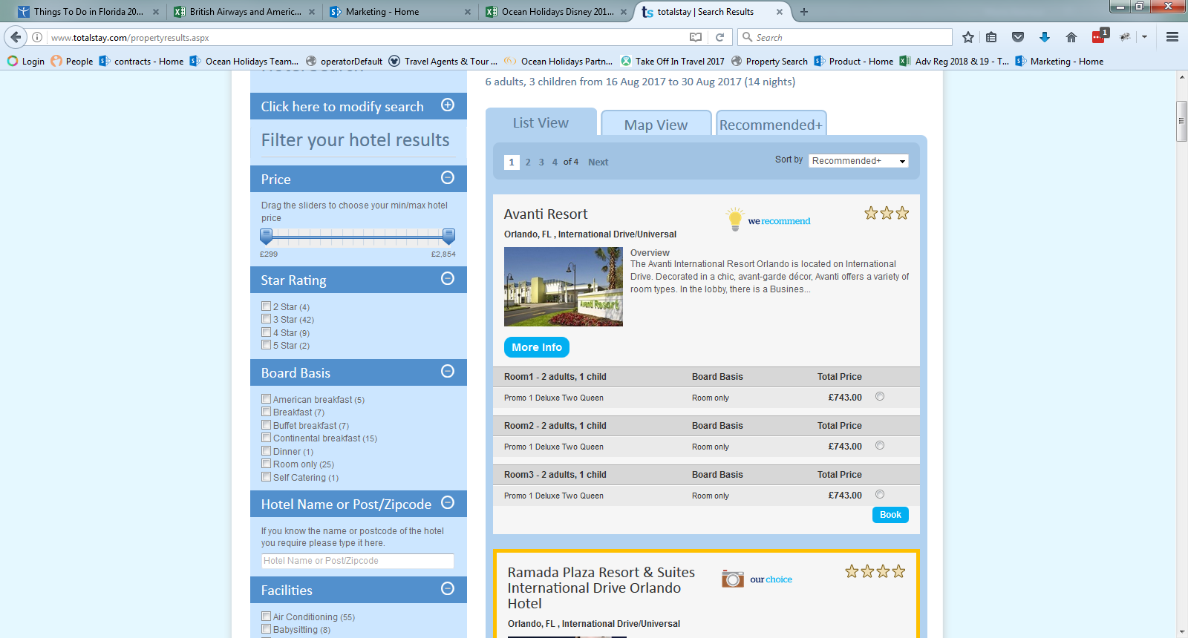Open the downloads arrow panel
The height and width of the screenshot is (638, 1188).
pyautogui.click(x=1045, y=37)
